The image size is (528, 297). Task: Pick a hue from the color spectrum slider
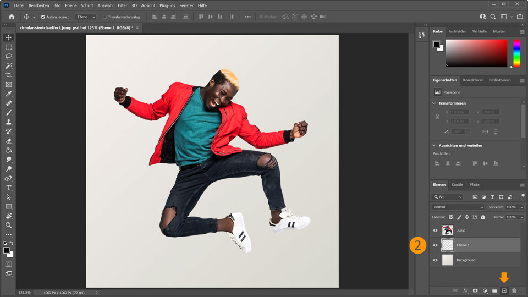tap(516, 54)
